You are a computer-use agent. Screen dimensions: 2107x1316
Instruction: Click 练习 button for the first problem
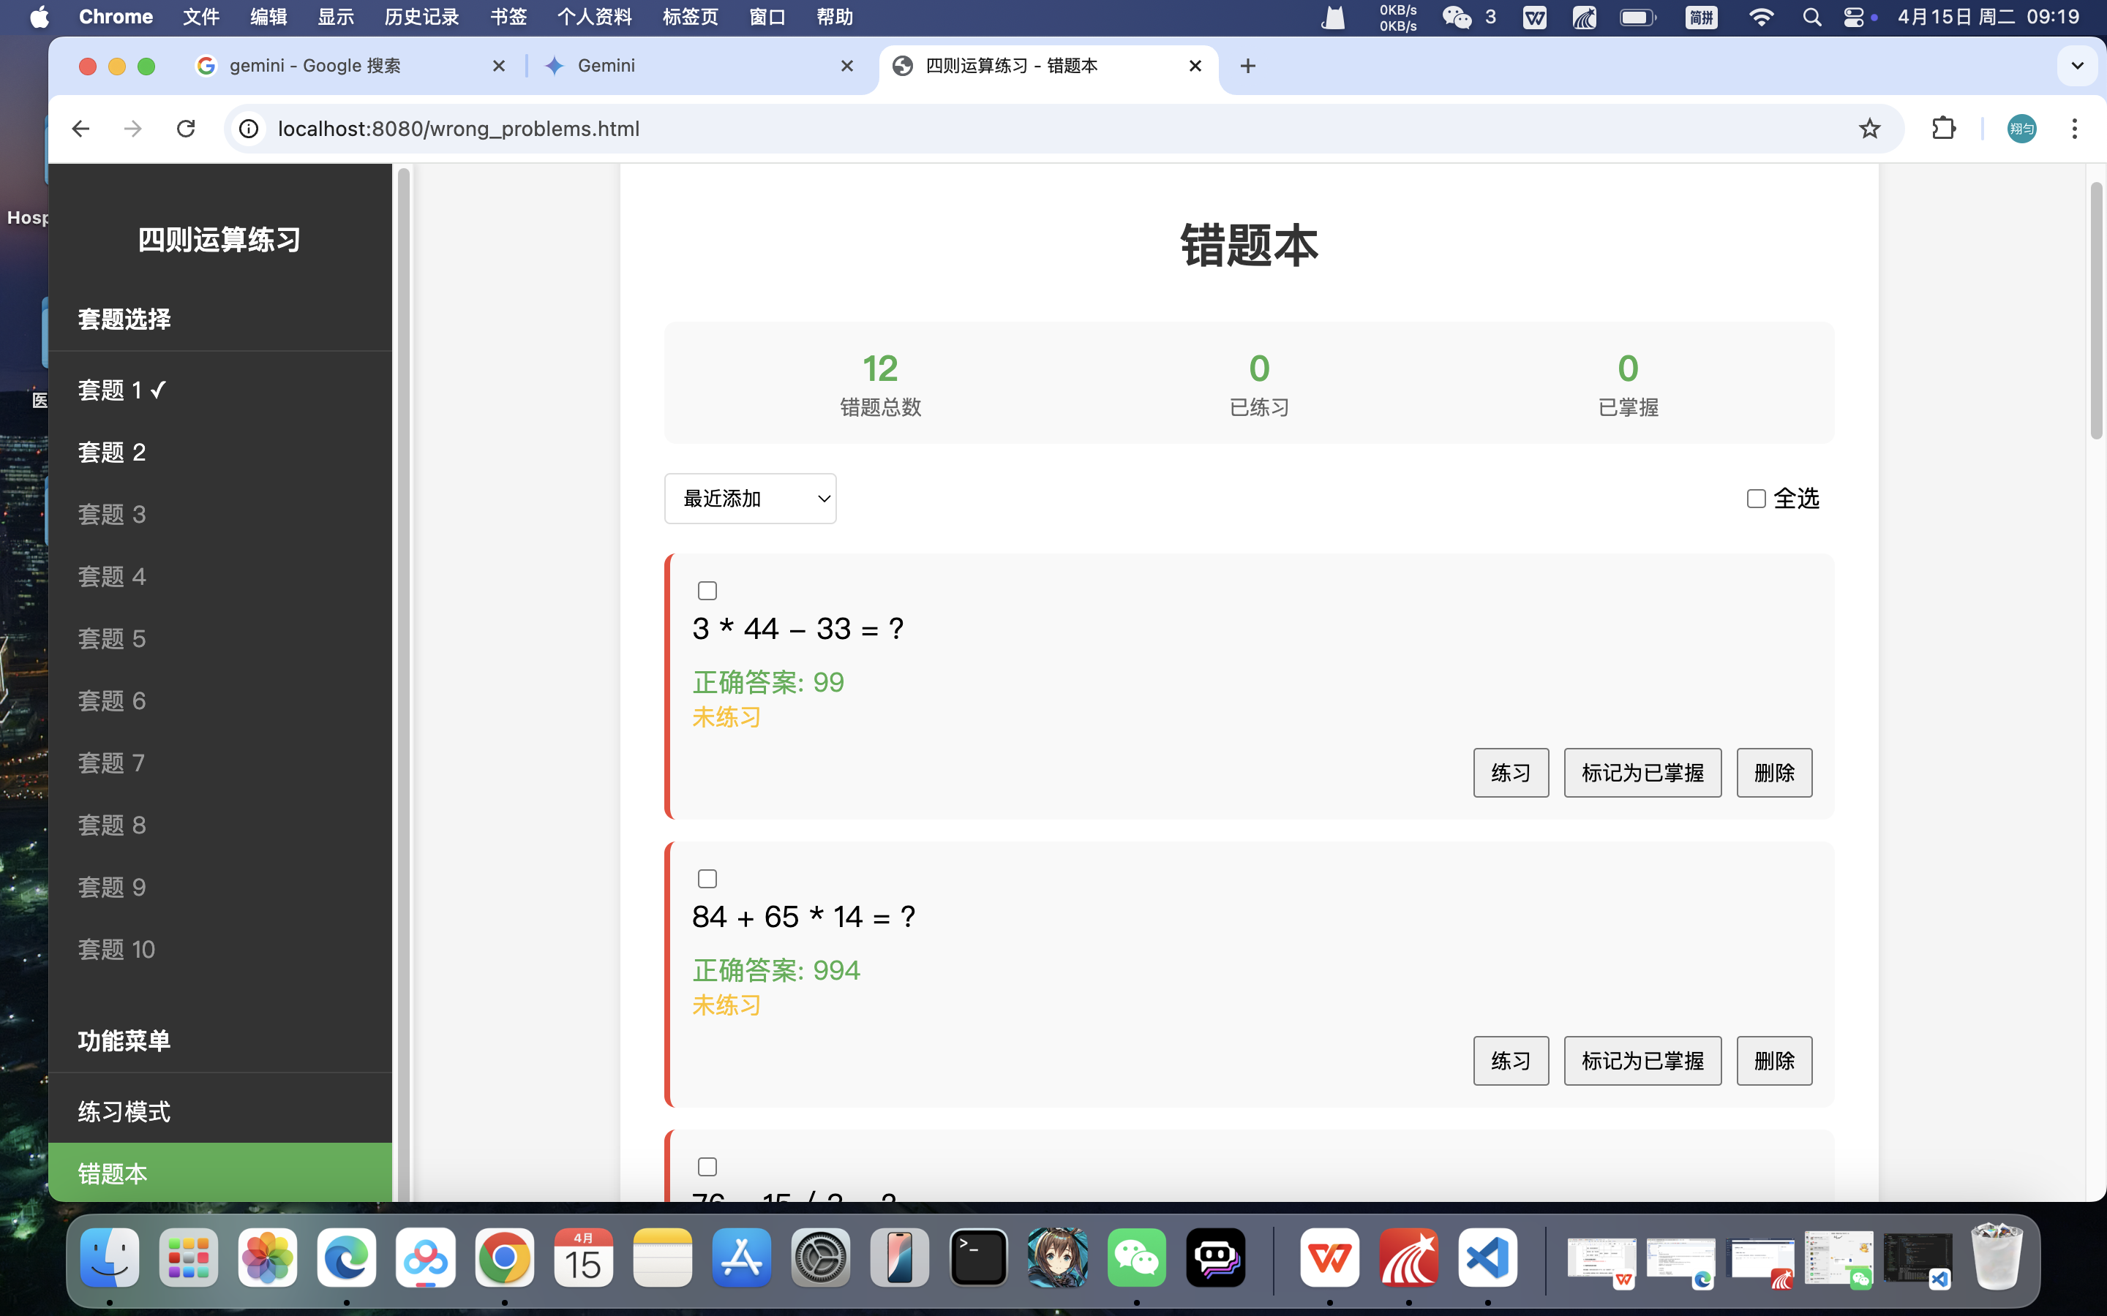point(1510,773)
